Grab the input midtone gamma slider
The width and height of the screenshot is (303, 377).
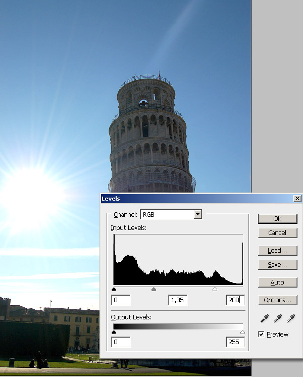click(x=154, y=289)
